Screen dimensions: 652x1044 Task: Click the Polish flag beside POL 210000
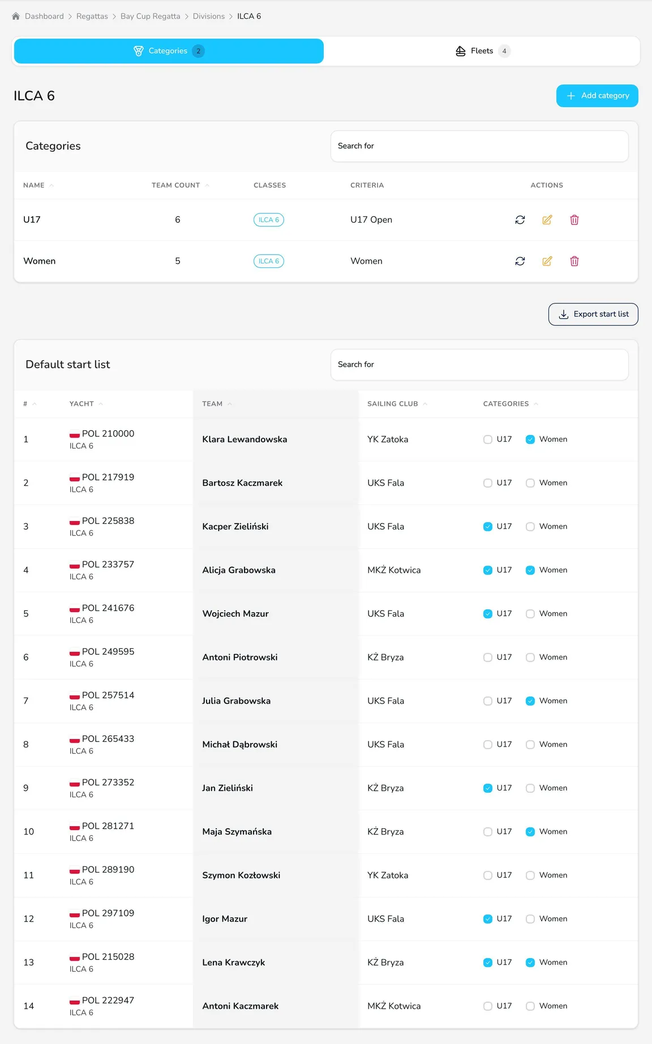pos(74,434)
